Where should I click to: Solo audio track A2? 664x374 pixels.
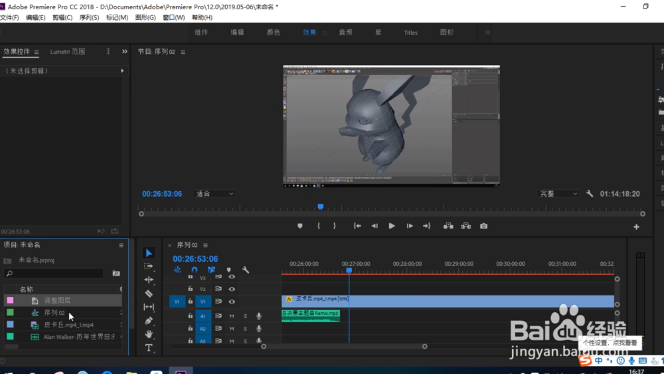click(245, 329)
